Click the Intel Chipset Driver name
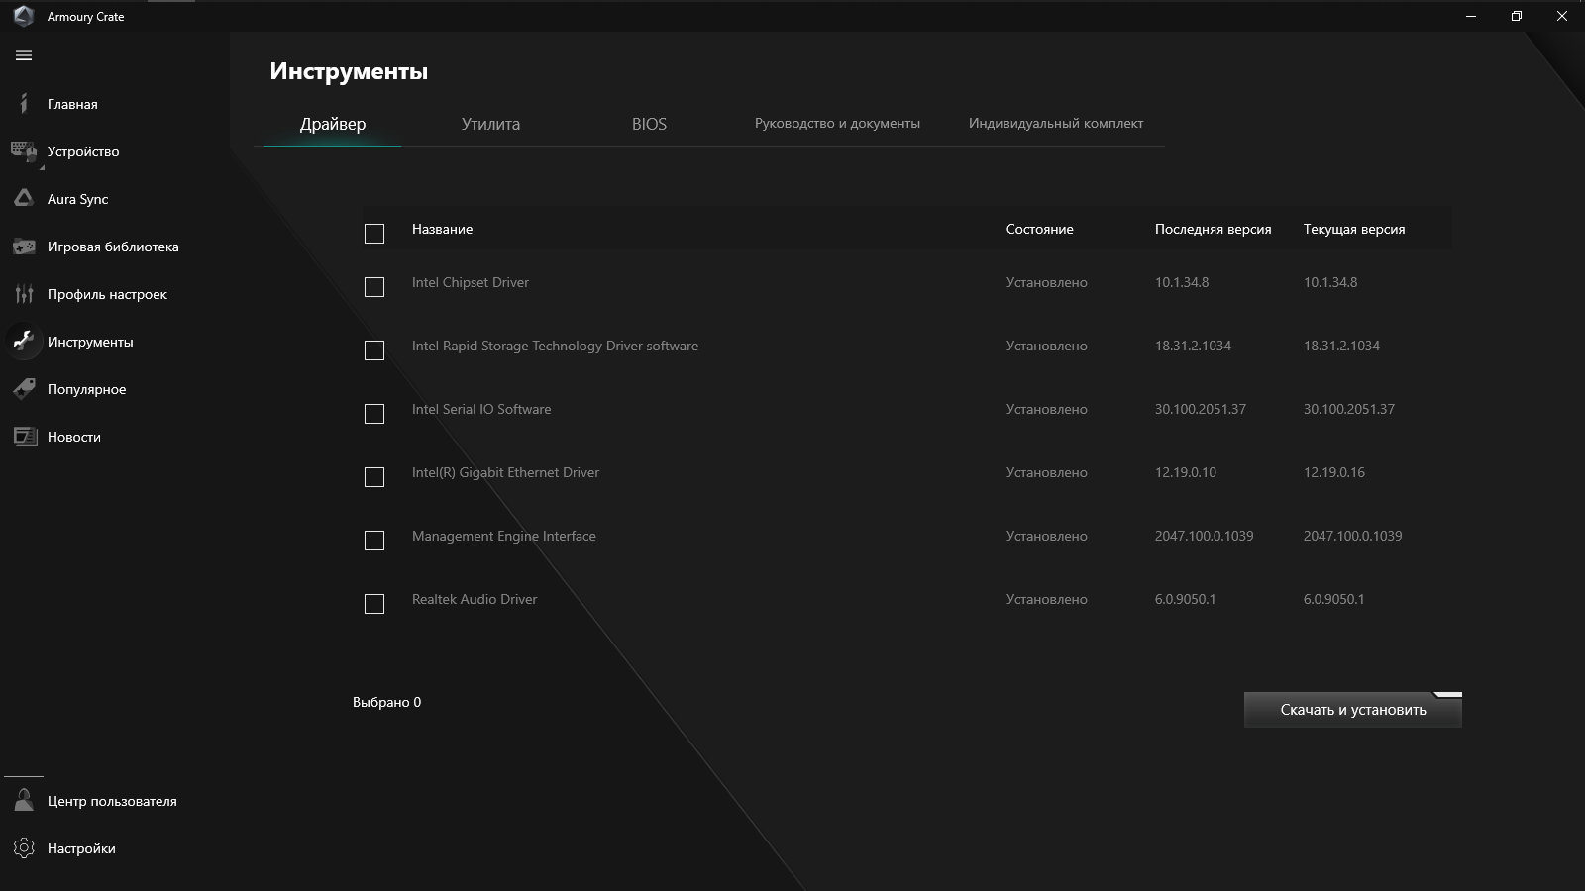 click(471, 282)
